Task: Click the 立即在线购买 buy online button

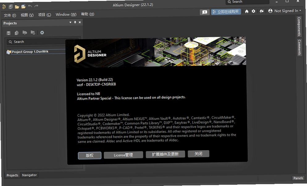Action: [x=226, y=12]
